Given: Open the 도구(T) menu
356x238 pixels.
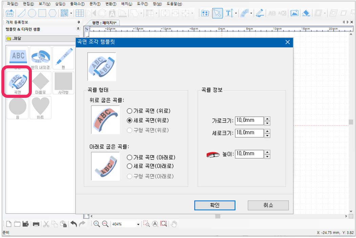Looking at the screenshot, I should [143, 4].
